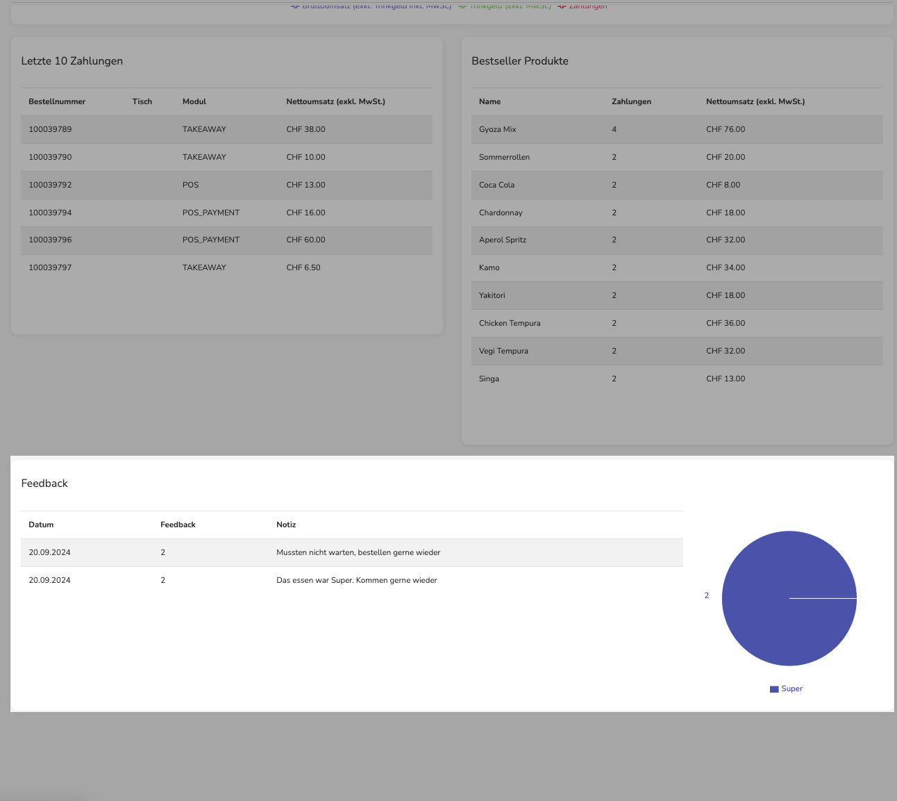Toggle the Zahlungen chart legend entry
This screenshot has width=897, height=801.
582,6
